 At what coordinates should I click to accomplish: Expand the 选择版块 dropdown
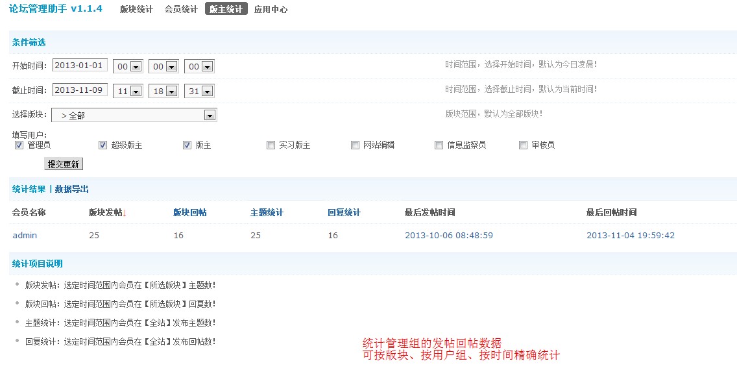click(134, 116)
